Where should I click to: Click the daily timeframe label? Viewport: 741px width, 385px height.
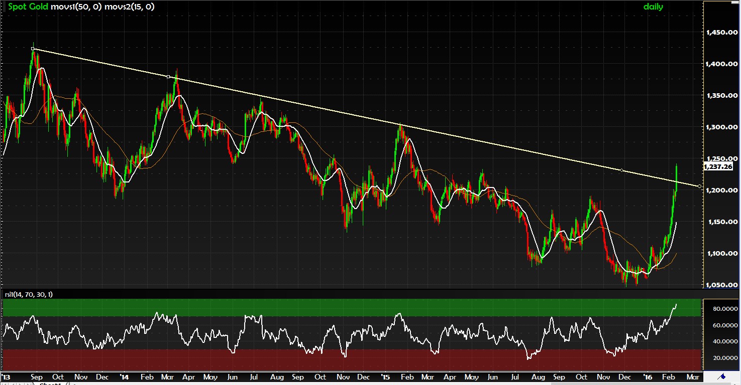pos(653,7)
